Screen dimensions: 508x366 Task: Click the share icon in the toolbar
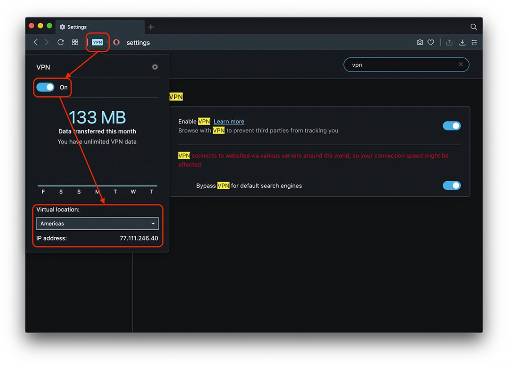[x=450, y=42]
